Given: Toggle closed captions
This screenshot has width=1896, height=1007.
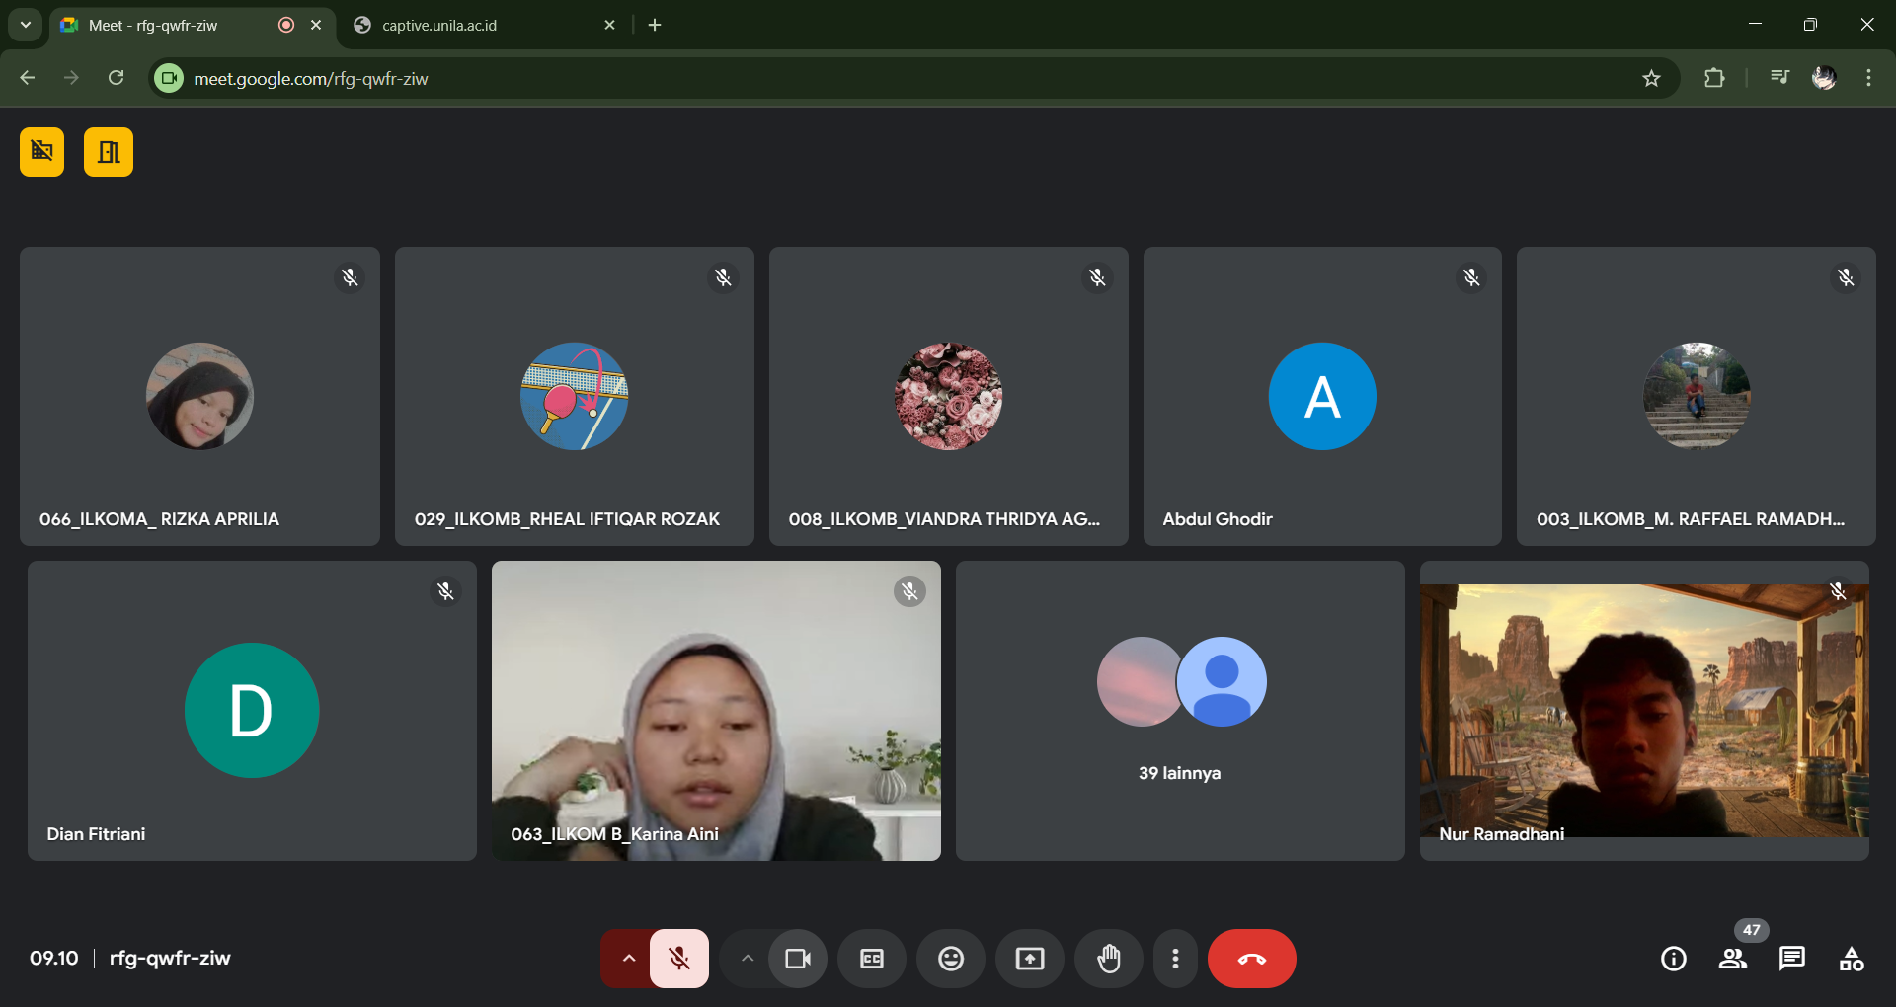Looking at the screenshot, I should pos(871,959).
